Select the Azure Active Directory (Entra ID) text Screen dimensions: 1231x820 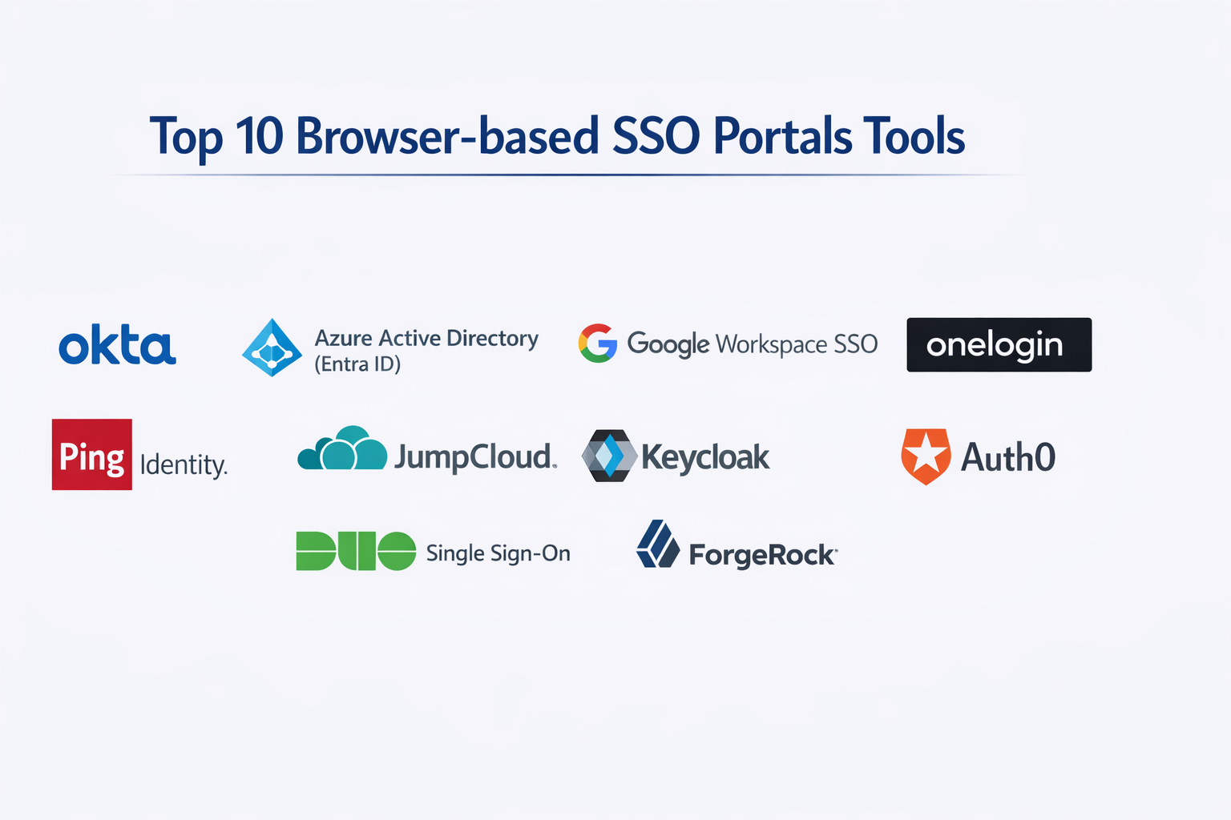tap(426, 350)
